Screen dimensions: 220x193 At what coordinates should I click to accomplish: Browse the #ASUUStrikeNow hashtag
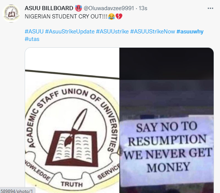click(x=153, y=32)
